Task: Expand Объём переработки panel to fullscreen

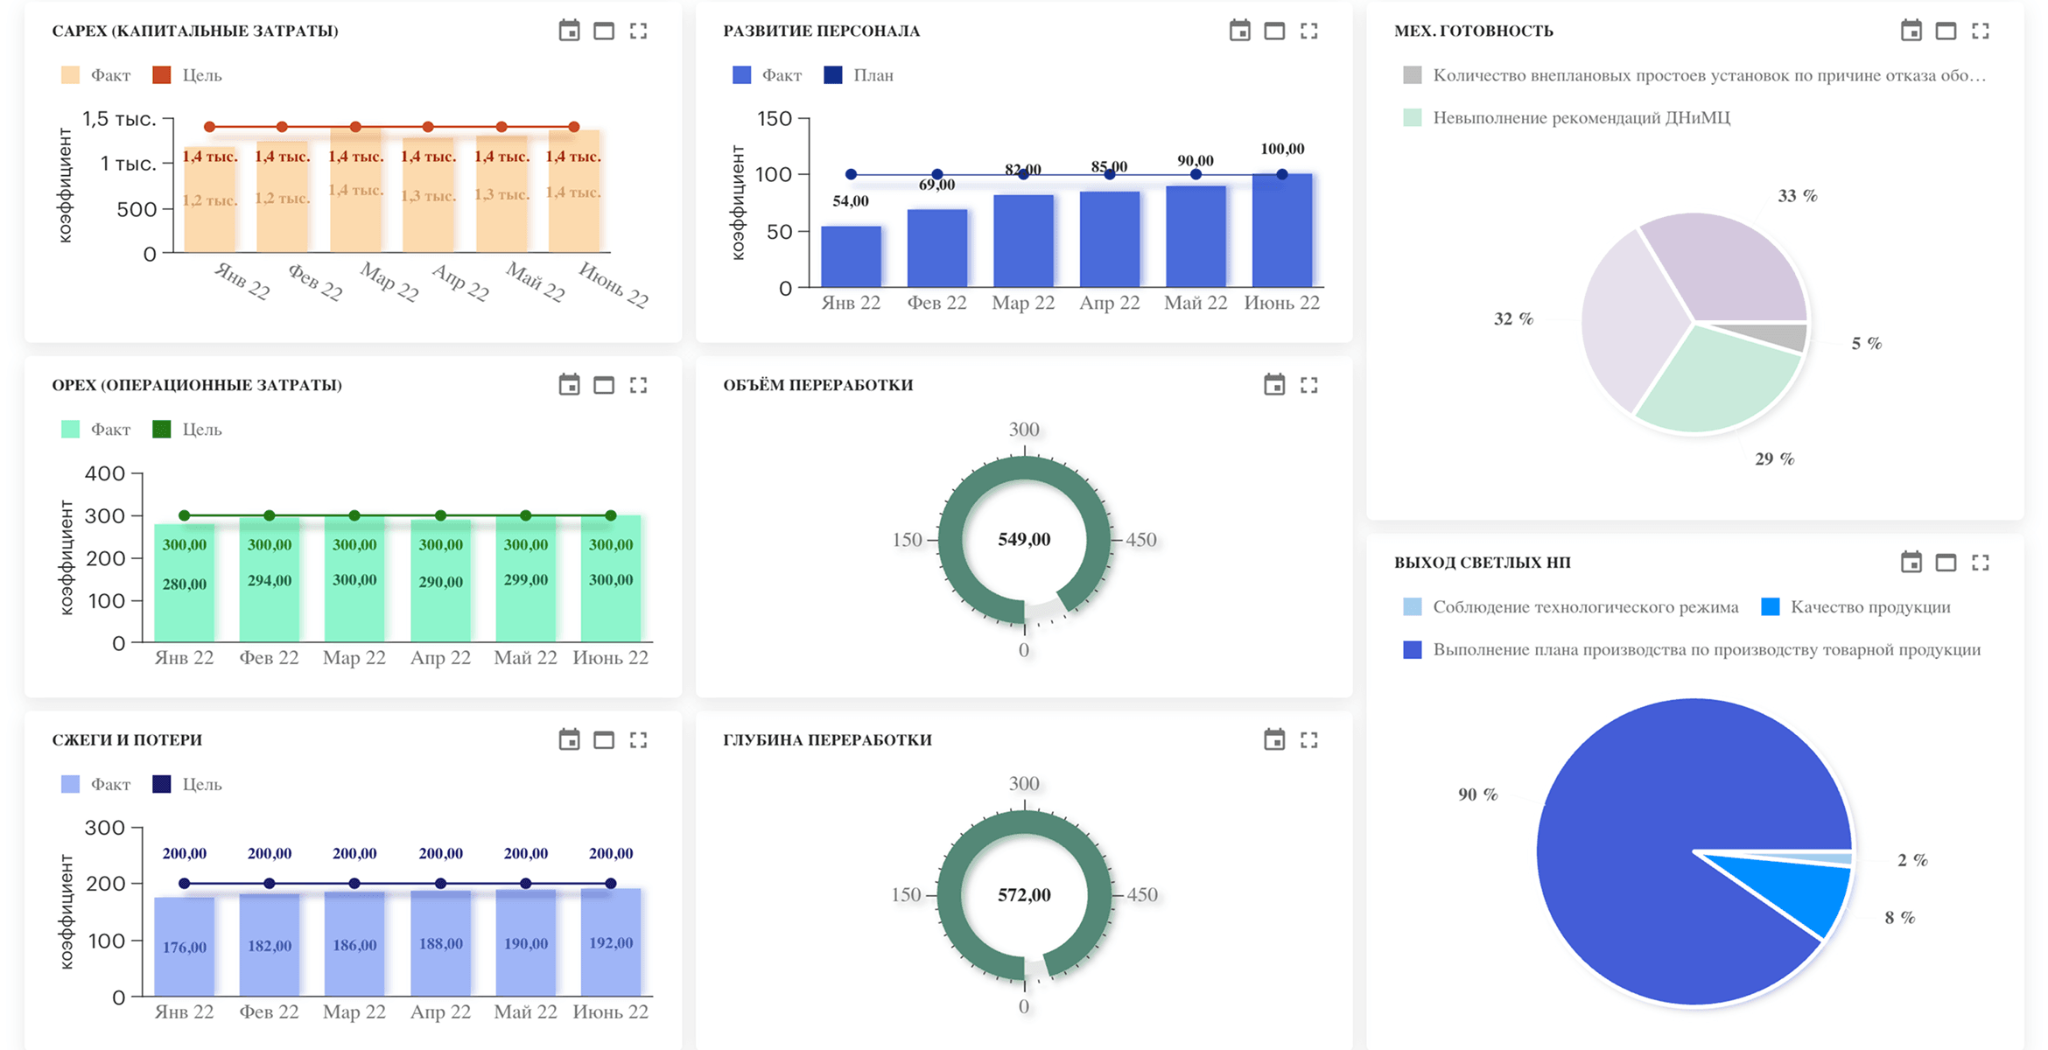Action: click(x=1309, y=385)
